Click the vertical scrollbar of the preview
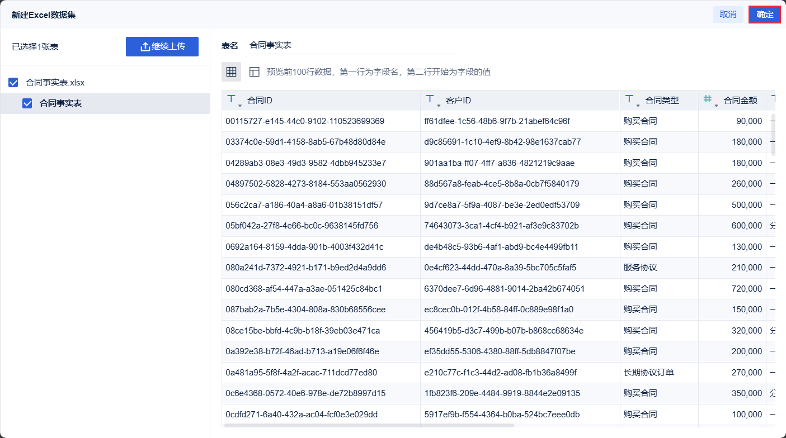 pyautogui.click(x=773, y=135)
